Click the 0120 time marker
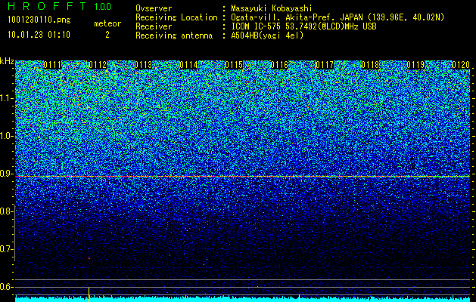Viewport: 476px width, 302px height. [x=461, y=65]
